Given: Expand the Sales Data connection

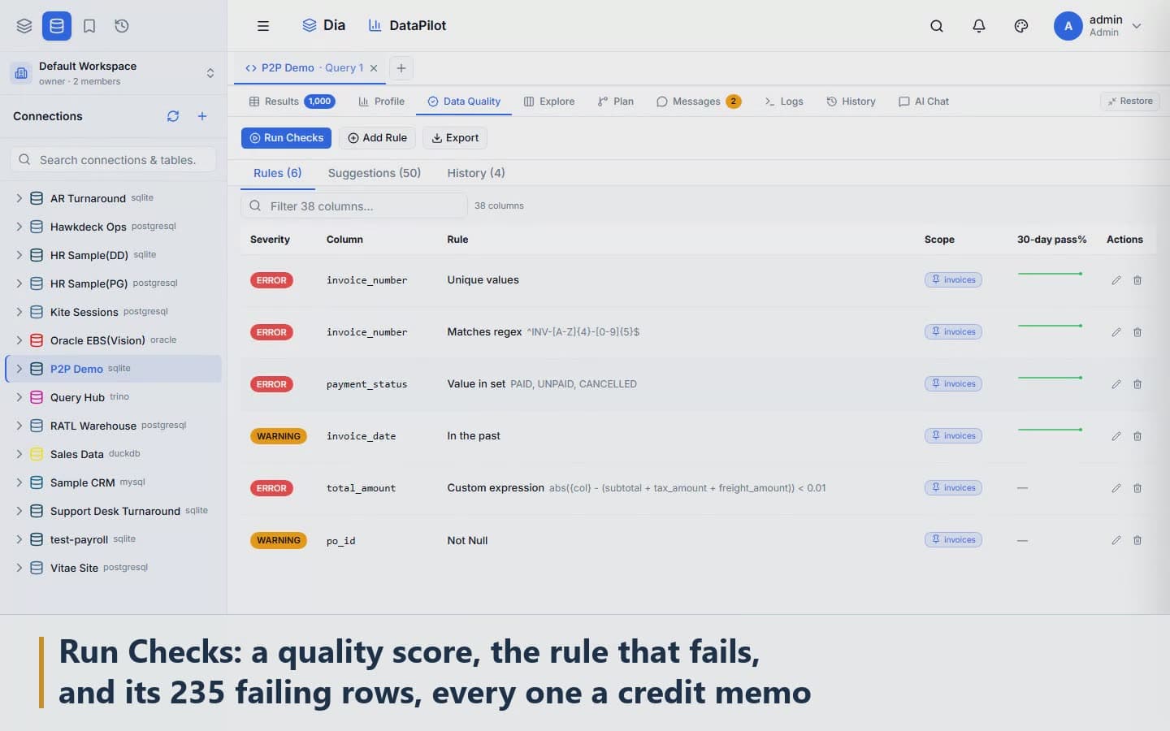Looking at the screenshot, I should pyautogui.click(x=19, y=454).
